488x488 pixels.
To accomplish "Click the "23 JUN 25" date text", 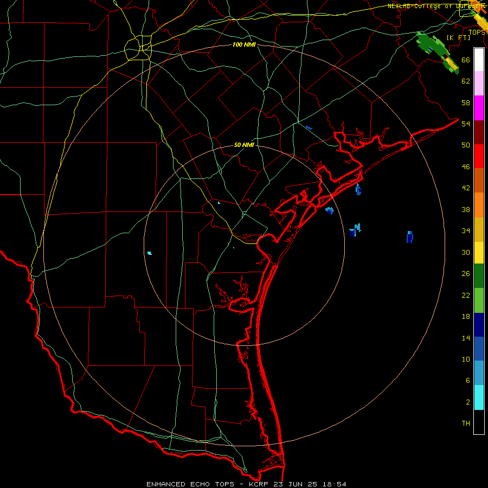I will 297,484.
